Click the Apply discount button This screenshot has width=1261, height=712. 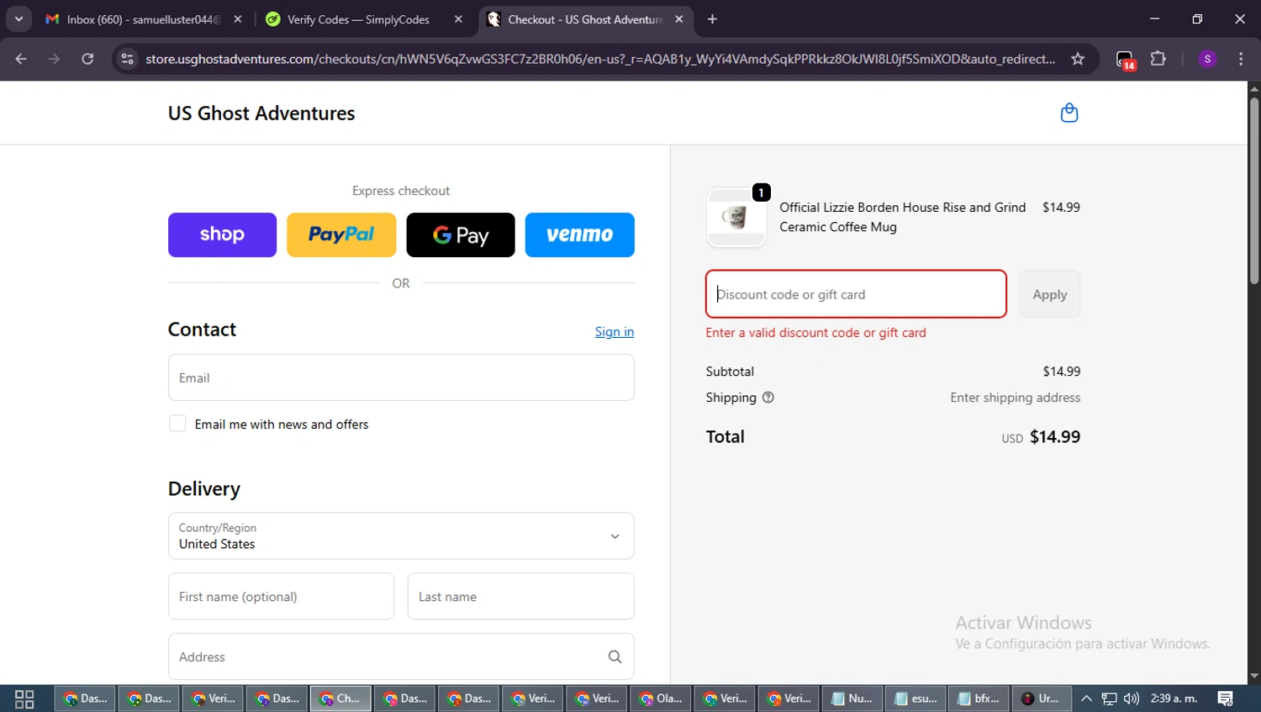pos(1050,294)
